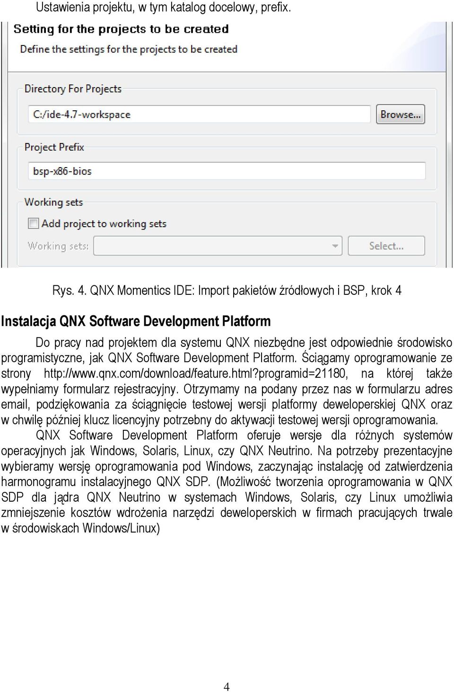The width and height of the screenshot is (454, 692).
Task: Click the 'Working sets:' dropdown label
Action: pyautogui.click(x=58, y=246)
